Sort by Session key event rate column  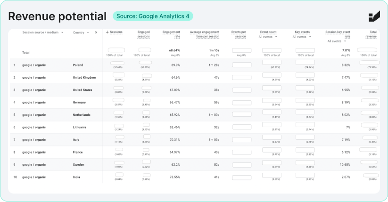point(338,34)
